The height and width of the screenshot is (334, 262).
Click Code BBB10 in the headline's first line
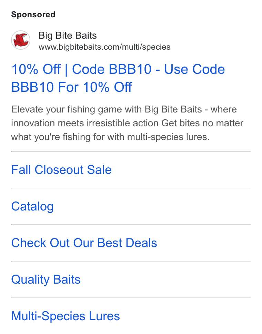(x=112, y=69)
